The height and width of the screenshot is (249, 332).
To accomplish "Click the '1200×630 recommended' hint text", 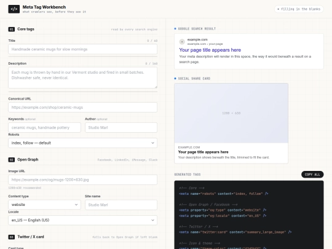I will [x=25, y=188].
